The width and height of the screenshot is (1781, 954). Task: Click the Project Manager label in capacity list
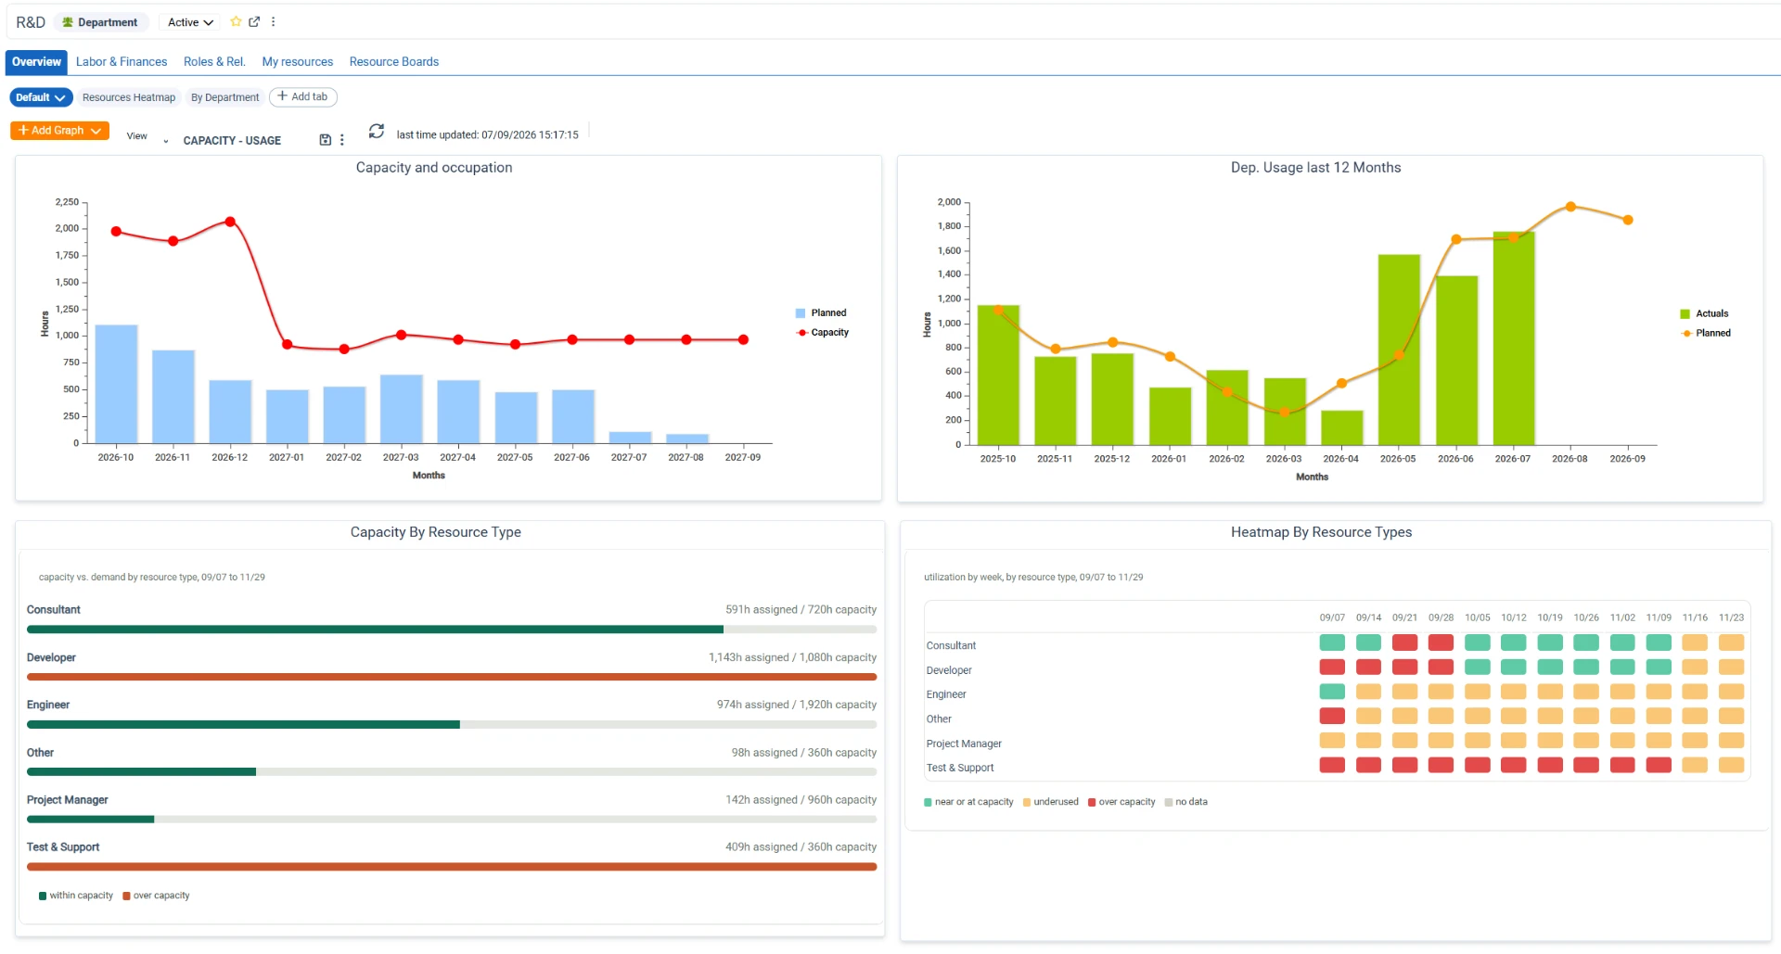pyautogui.click(x=68, y=800)
